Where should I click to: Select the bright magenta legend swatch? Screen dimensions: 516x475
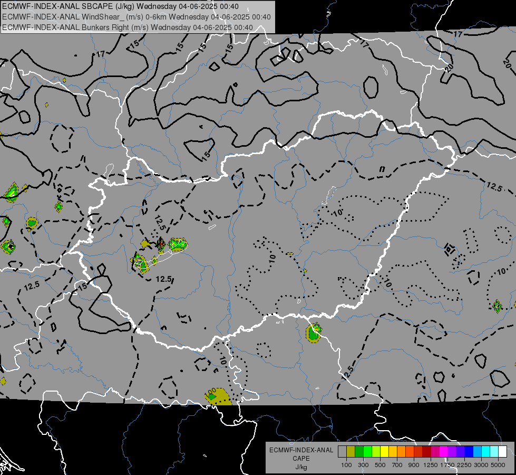coord(443,451)
